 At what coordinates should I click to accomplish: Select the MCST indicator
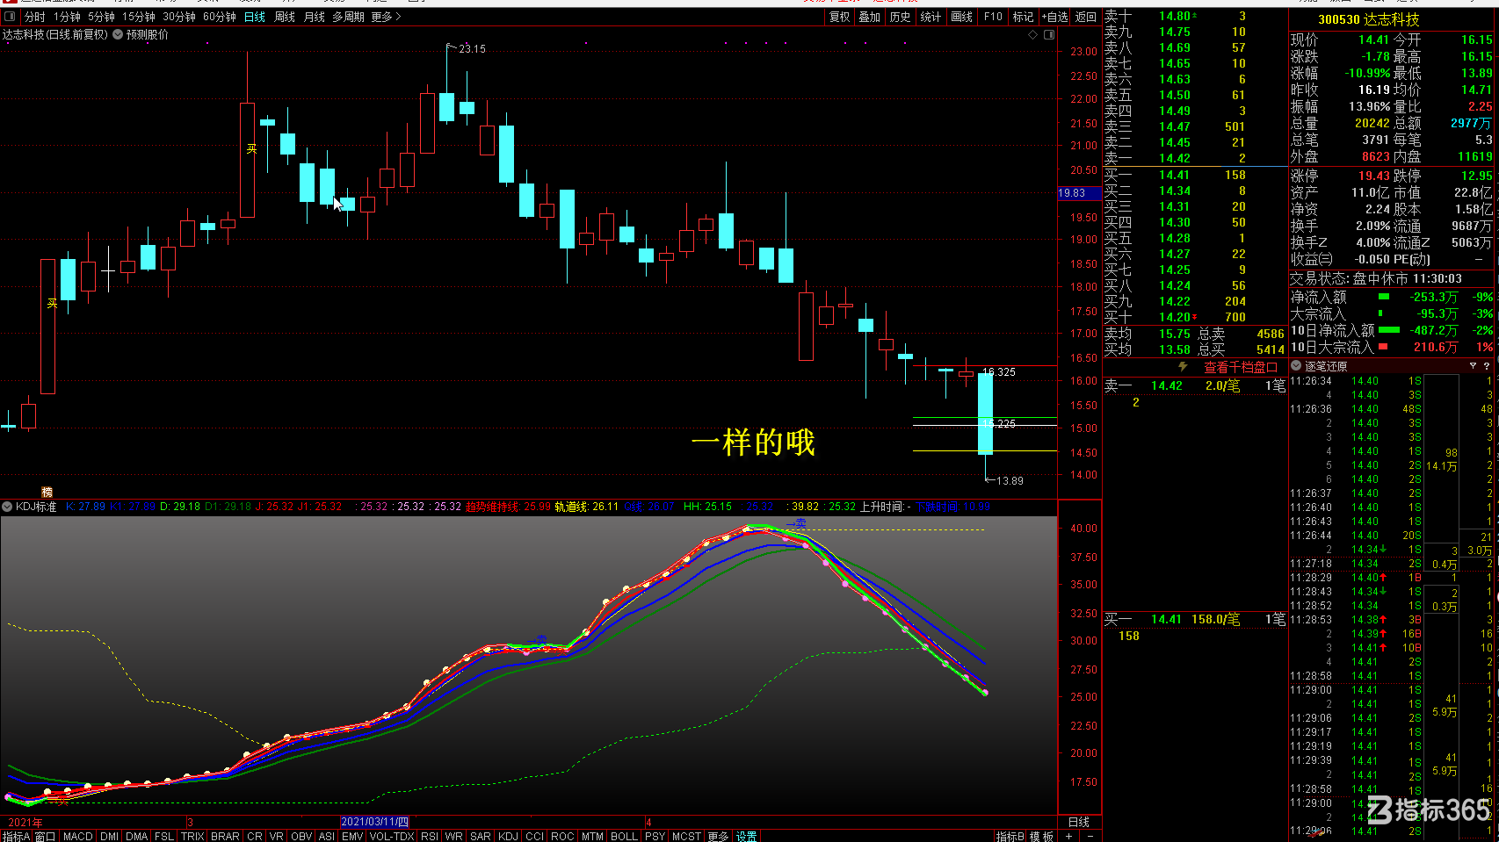[686, 836]
